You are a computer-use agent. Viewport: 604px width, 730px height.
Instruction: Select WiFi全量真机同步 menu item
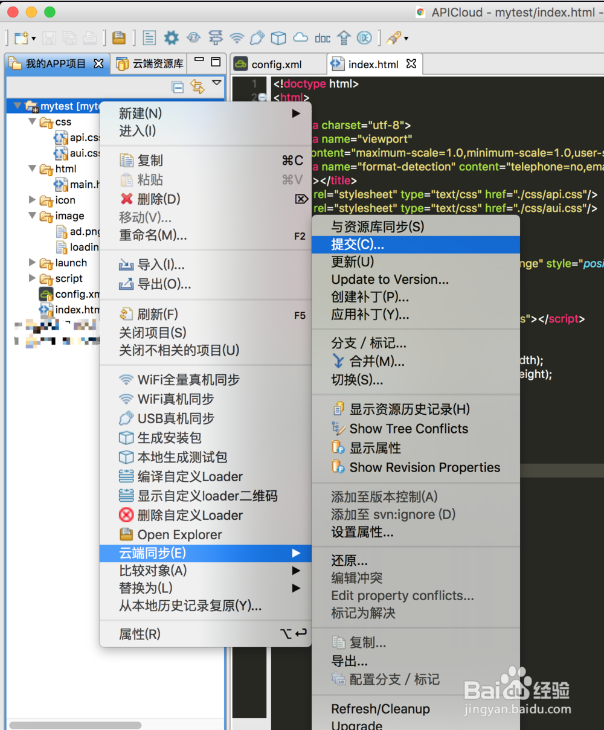[205, 380]
